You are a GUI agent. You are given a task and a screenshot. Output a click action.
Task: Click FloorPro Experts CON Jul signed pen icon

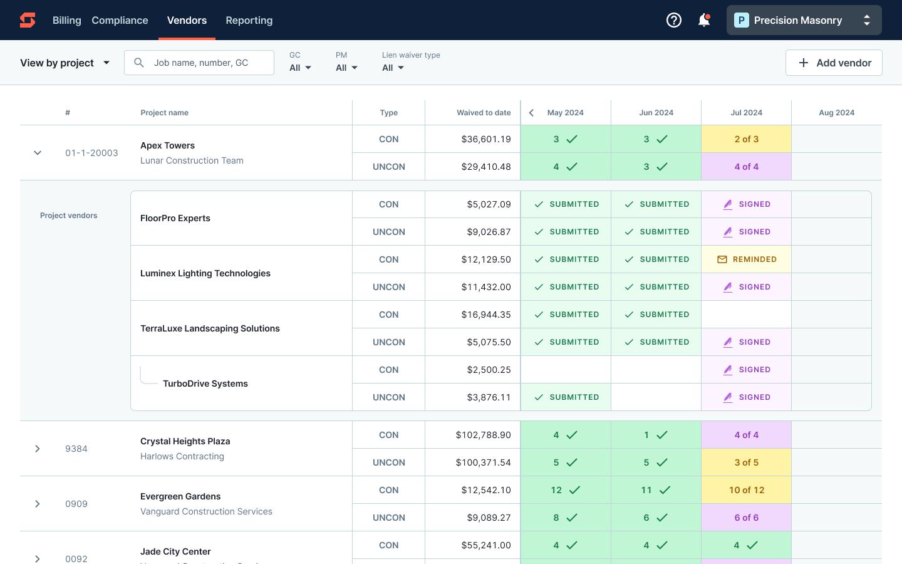coord(727,204)
